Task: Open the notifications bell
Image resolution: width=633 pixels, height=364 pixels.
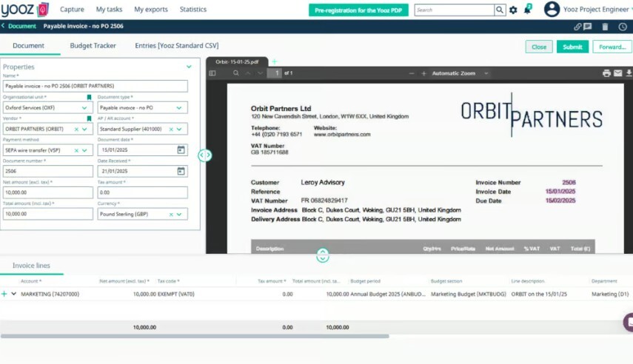Action: click(x=527, y=10)
